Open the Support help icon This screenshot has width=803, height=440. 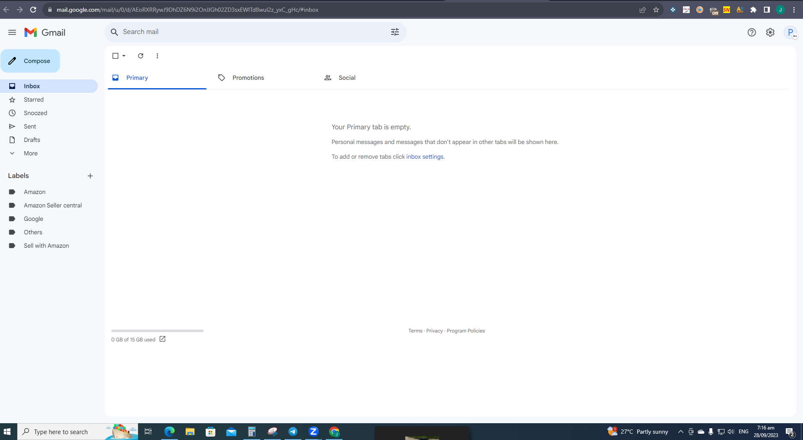[x=752, y=32]
